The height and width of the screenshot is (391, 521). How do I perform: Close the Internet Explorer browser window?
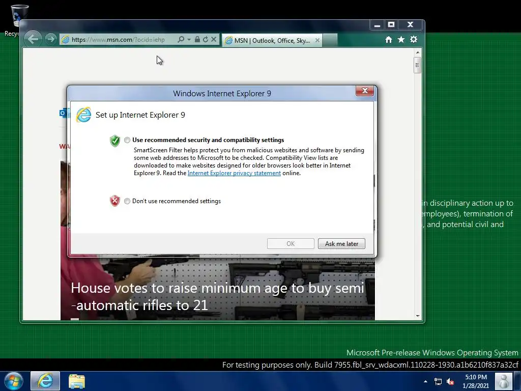pyautogui.click(x=411, y=25)
